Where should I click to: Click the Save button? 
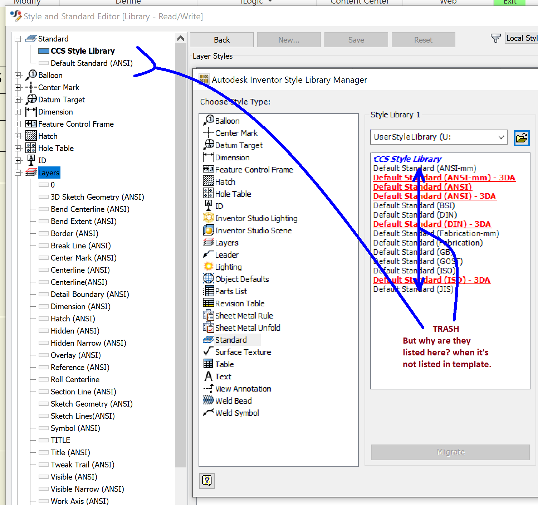pyautogui.click(x=356, y=40)
